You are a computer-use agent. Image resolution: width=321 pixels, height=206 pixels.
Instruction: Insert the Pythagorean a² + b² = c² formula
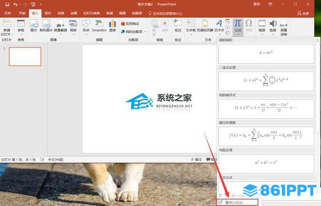click(266, 164)
